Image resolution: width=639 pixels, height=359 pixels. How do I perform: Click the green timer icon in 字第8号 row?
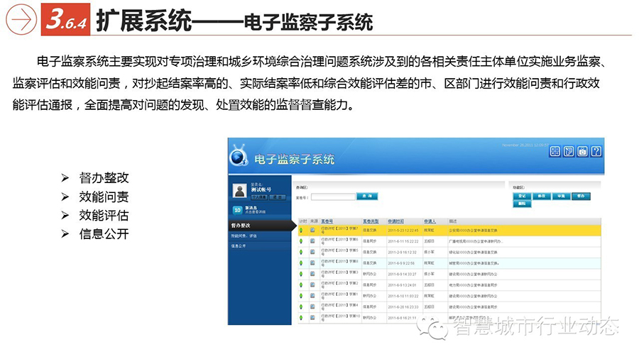click(301, 263)
